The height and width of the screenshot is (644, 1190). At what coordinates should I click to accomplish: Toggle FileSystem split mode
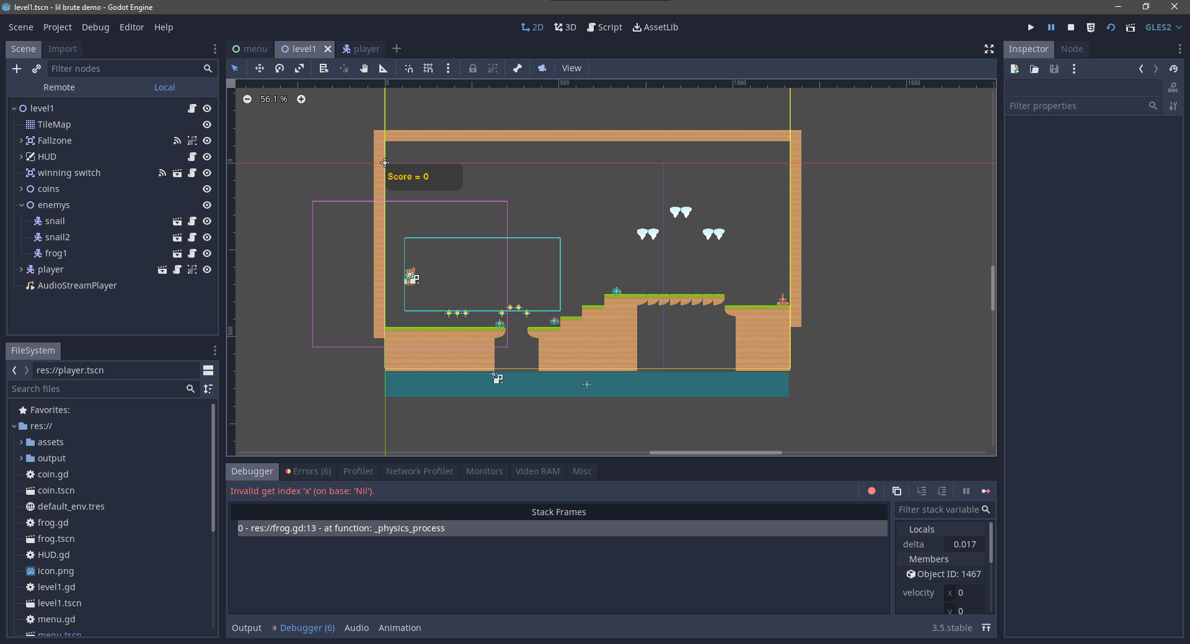point(208,370)
